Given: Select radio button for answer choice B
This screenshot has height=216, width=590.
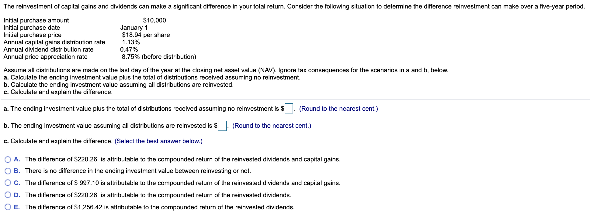Looking at the screenshot, I should [8, 171].
